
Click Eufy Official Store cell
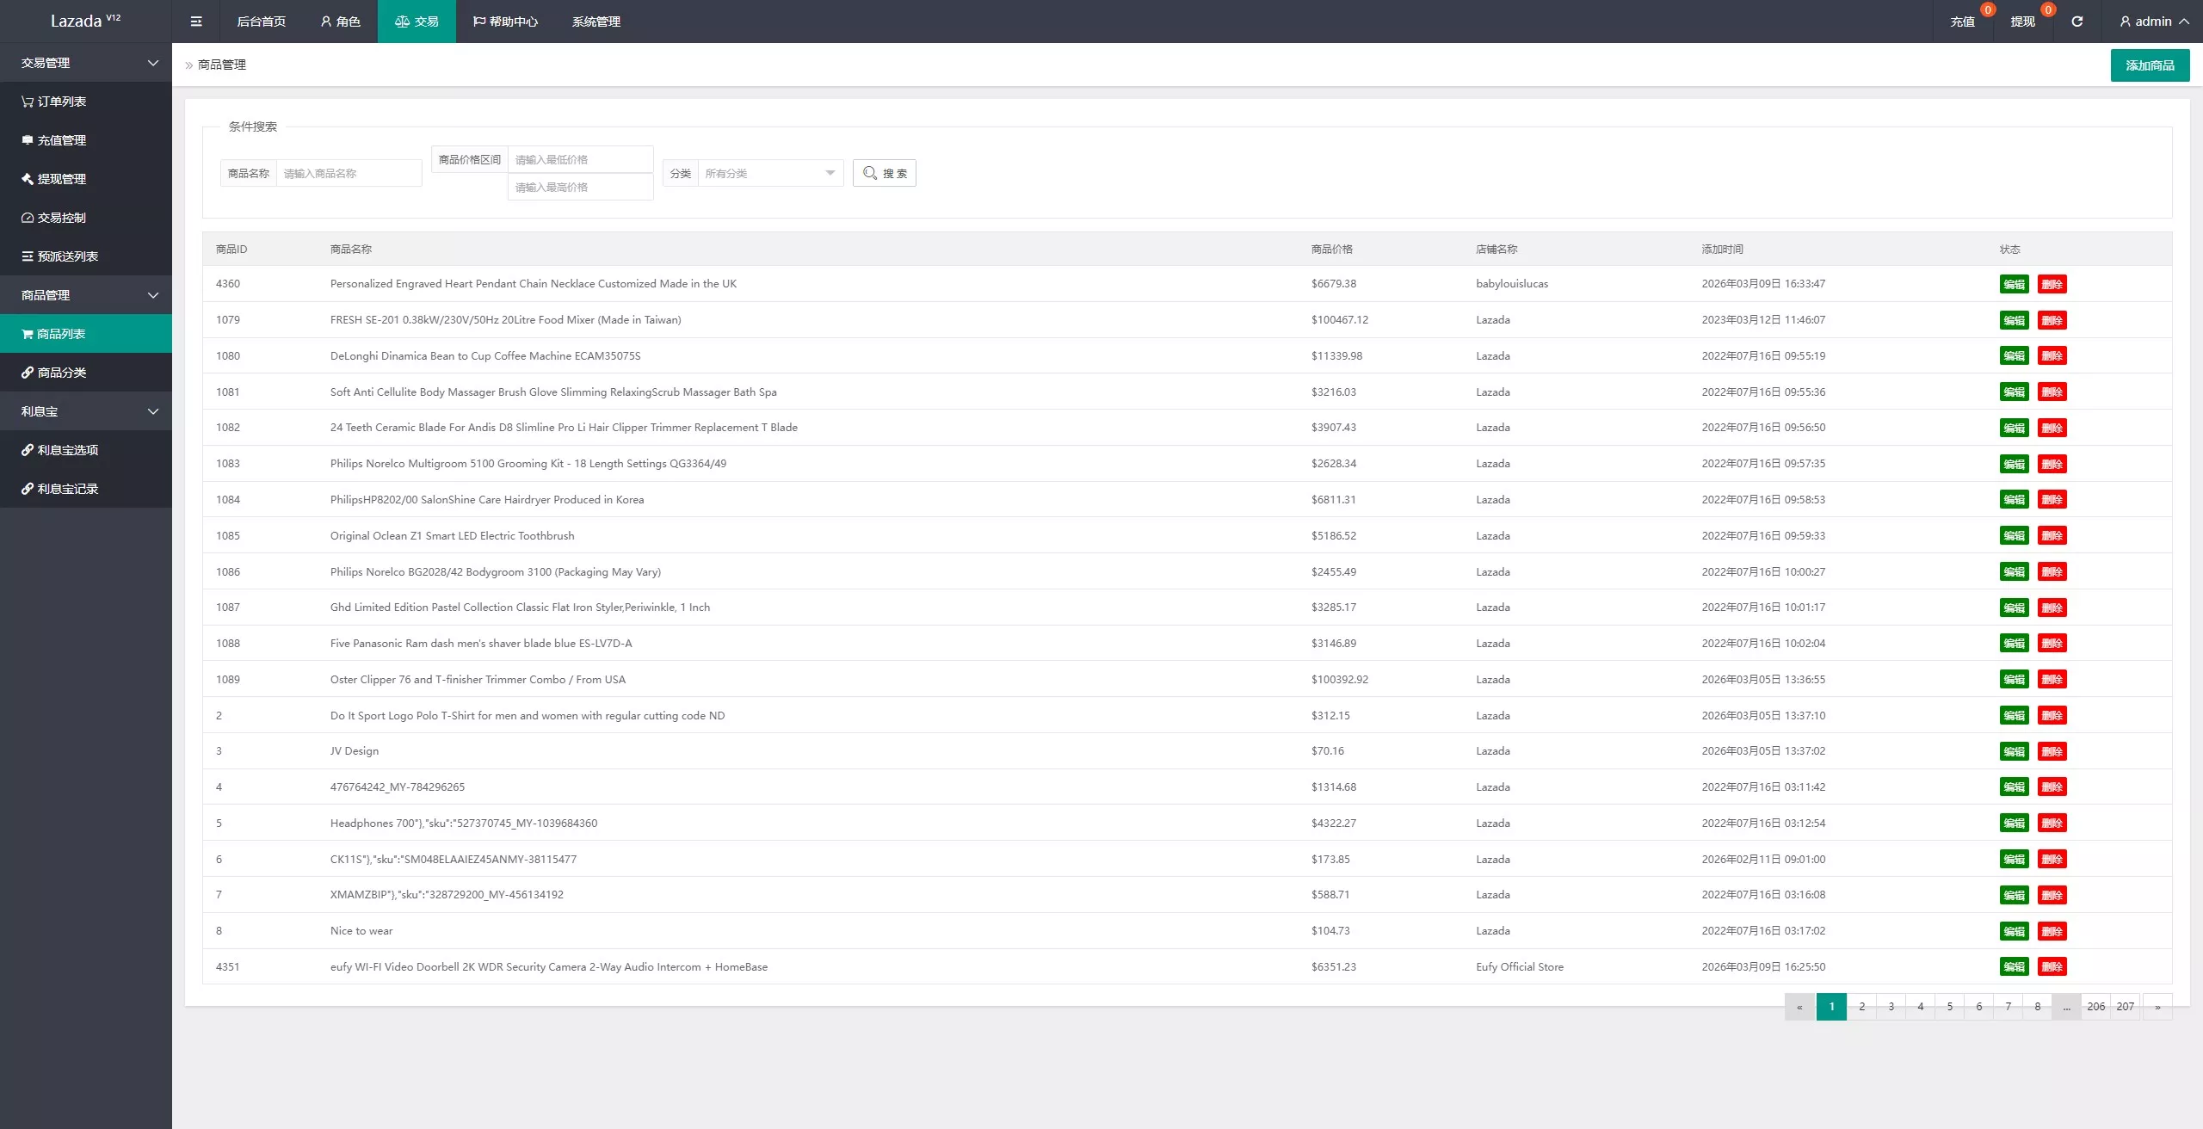pos(1519,967)
